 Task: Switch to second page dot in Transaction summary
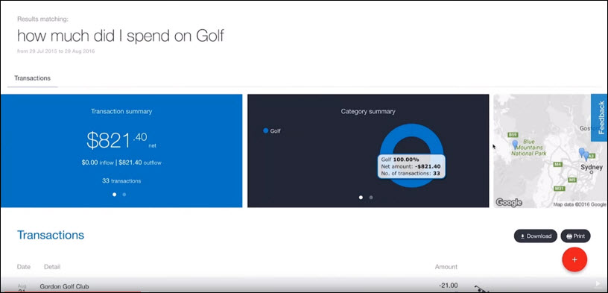(x=124, y=195)
